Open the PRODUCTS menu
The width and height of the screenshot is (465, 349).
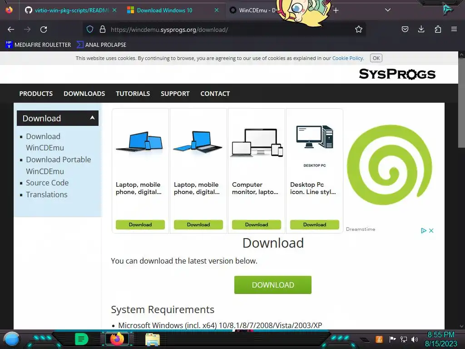pos(36,94)
